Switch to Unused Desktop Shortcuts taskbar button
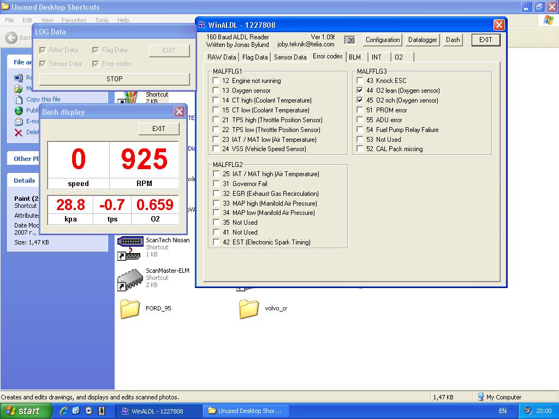Image resolution: width=559 pixels, height=419 pixels. (x=245, y=411)
